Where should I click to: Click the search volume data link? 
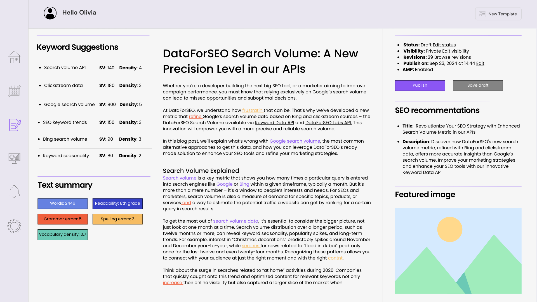pyautogui.click(x=235, y=221)
